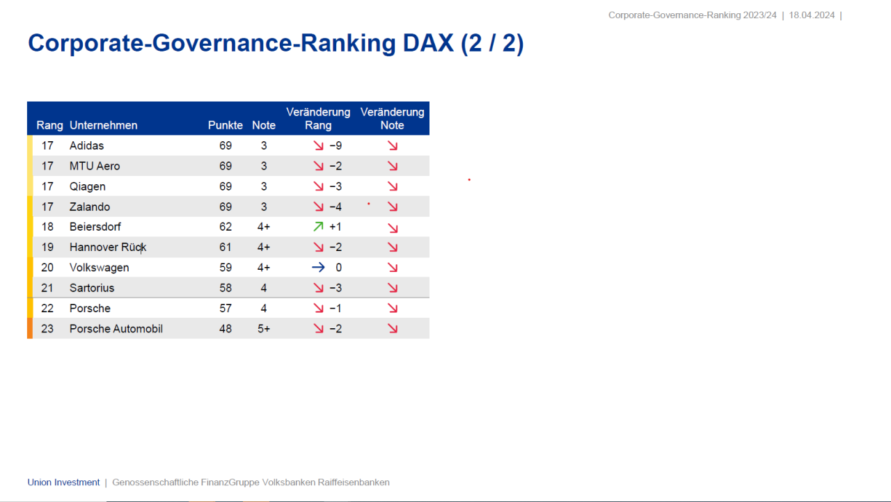Click the yellow indicator bar next to Adidas
Screen dimensions: 891x502
[x=29, y=145]
